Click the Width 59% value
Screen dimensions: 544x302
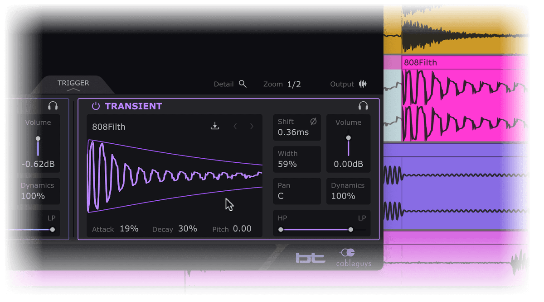[287, 164]
